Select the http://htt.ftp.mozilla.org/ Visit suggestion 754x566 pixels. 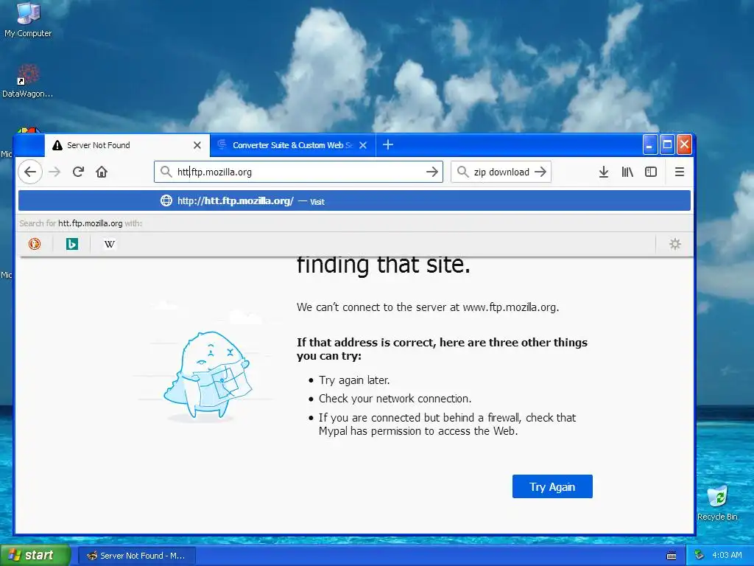(354, 200)
